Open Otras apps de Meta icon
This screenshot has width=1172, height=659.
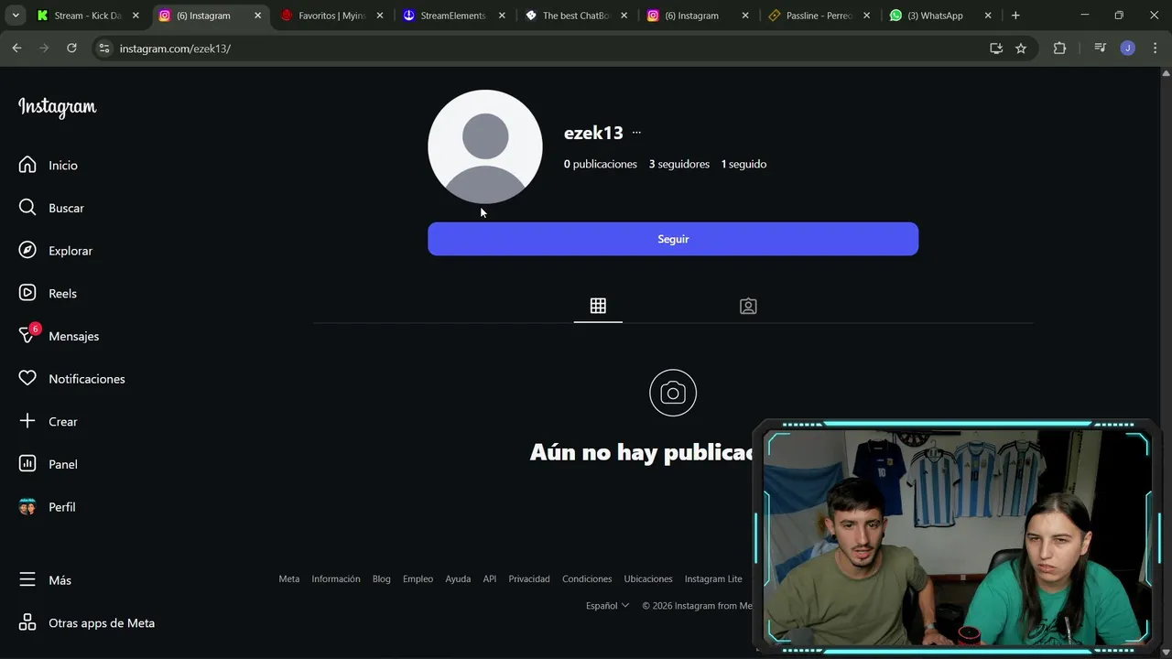27,622
